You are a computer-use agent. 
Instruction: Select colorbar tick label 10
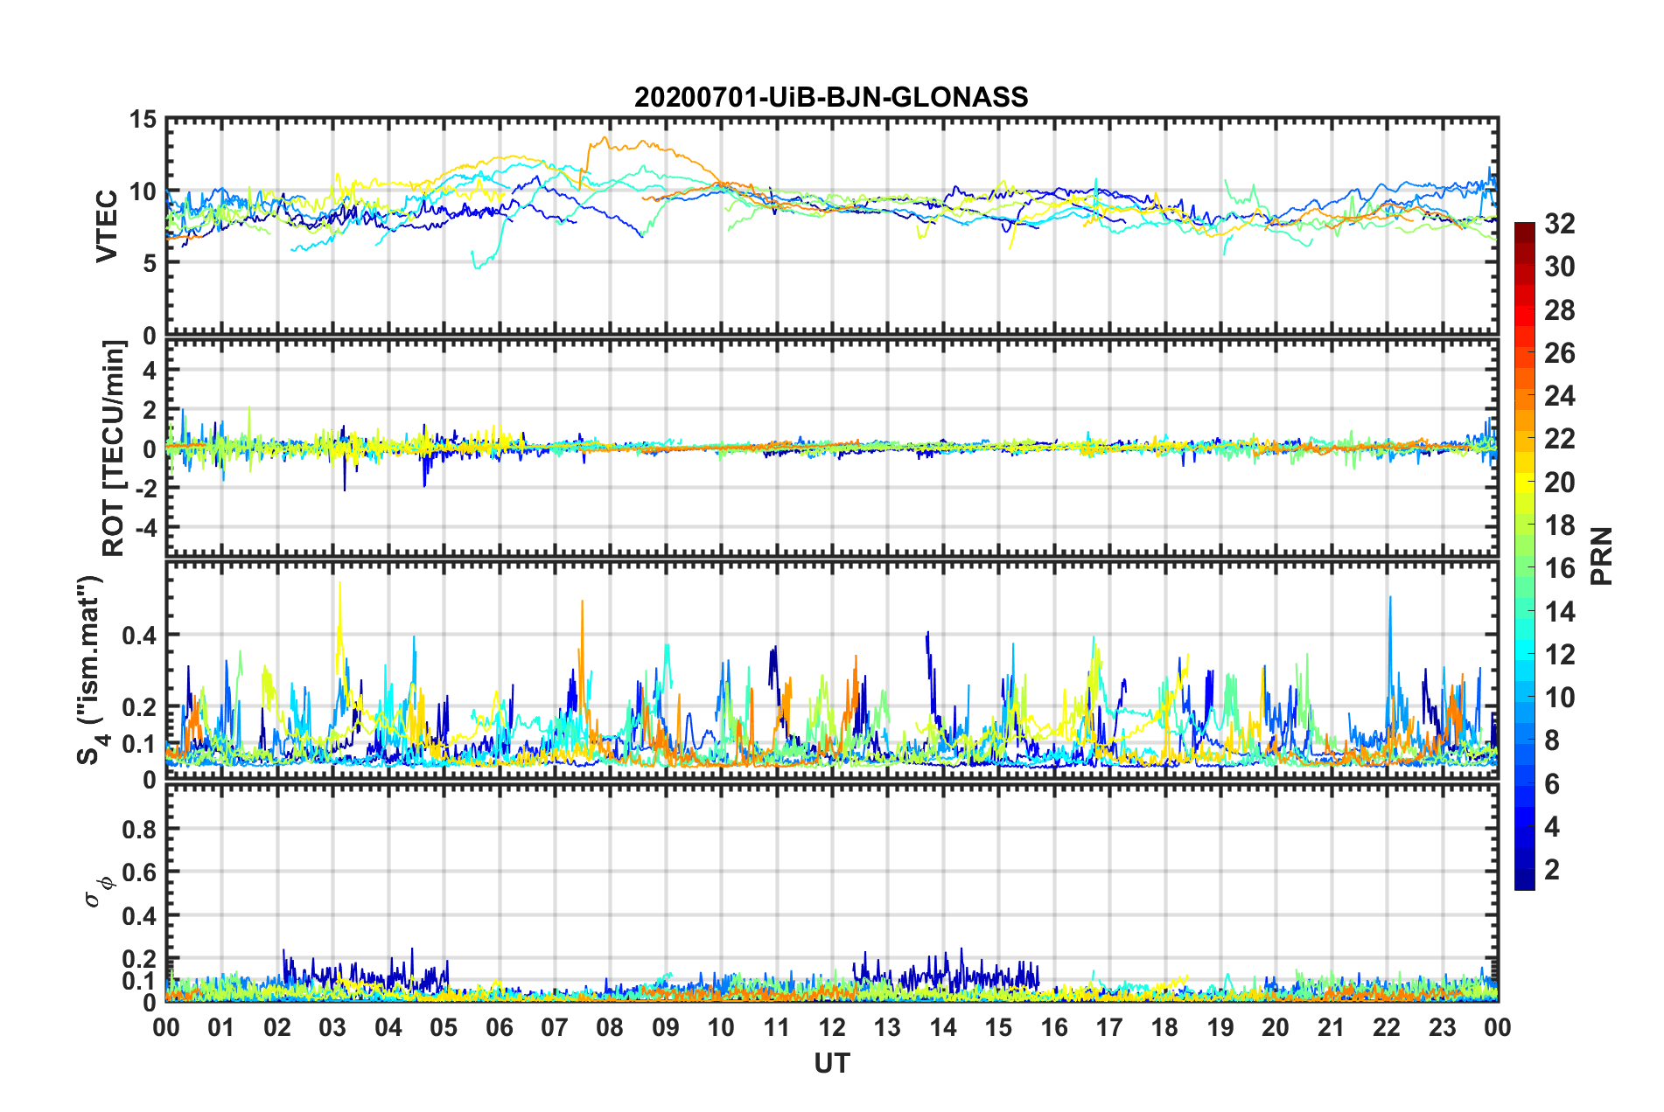1560,698
